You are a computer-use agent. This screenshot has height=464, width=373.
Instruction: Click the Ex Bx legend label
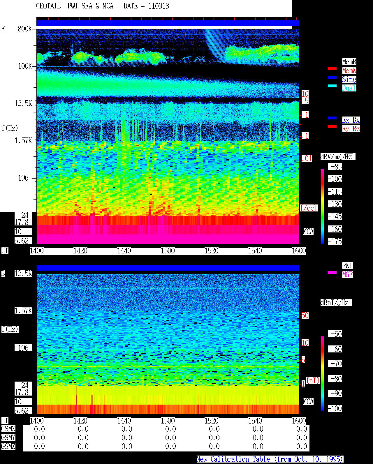(x=351, y=120)
